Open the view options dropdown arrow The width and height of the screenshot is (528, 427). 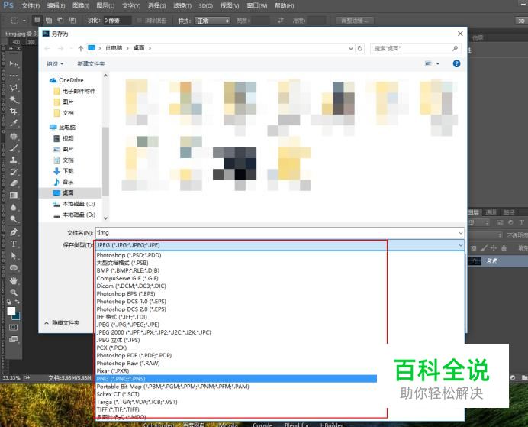tap(438, 63)
